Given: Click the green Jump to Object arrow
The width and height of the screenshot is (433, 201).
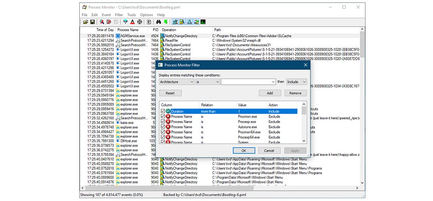Looking at the screenshot, I should click(166, 22).
